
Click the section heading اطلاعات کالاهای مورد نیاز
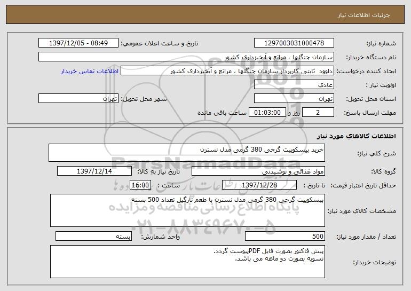click(x=356, y=136)
